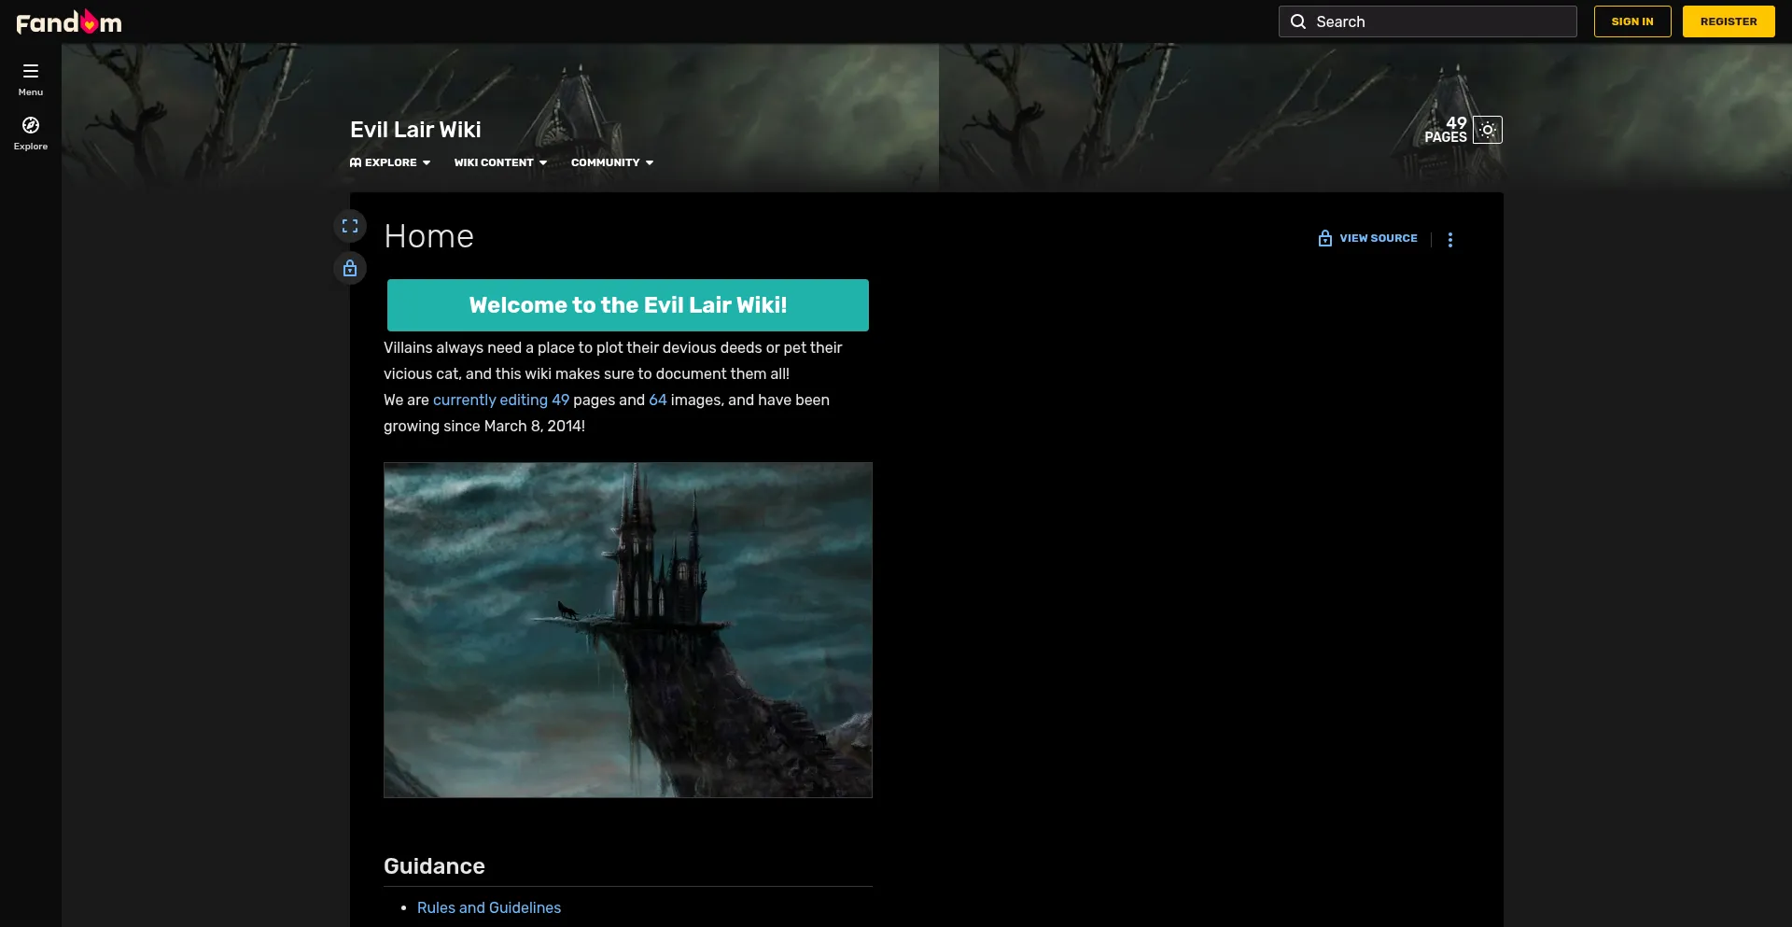Toggle full-width content expand icon
This screenshot has width=1792, height=927.
[350, 226]
